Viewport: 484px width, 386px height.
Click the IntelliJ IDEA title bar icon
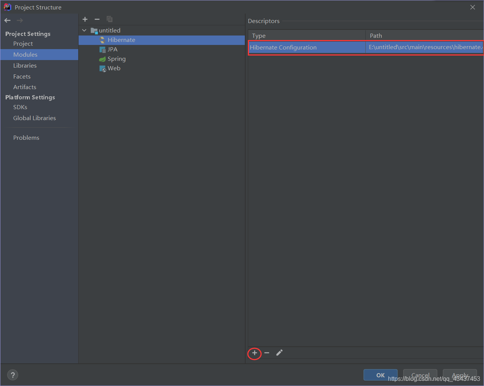coord(7,7)
